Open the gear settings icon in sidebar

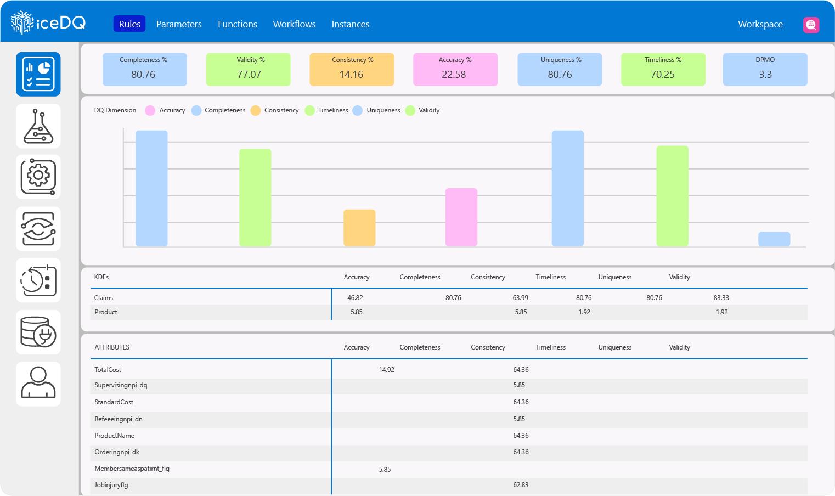[38, 177]
